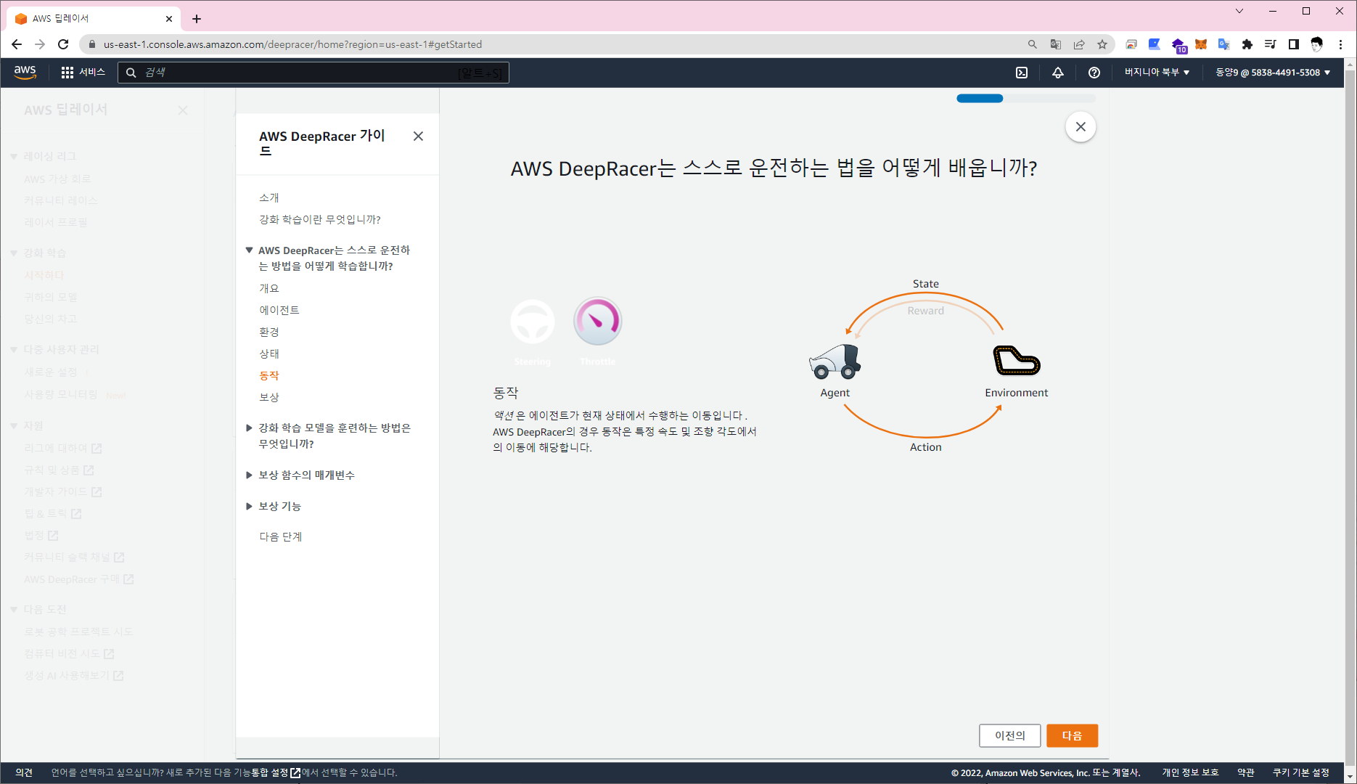Open the help question mark icon
This screenshot has width=1357, height=784.
pos(1094,73)
